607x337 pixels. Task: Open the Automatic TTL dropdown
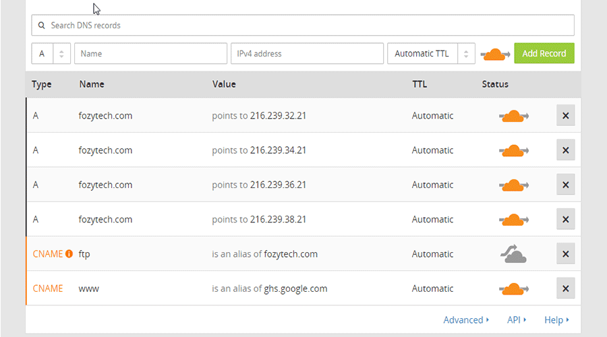point(431,54)
